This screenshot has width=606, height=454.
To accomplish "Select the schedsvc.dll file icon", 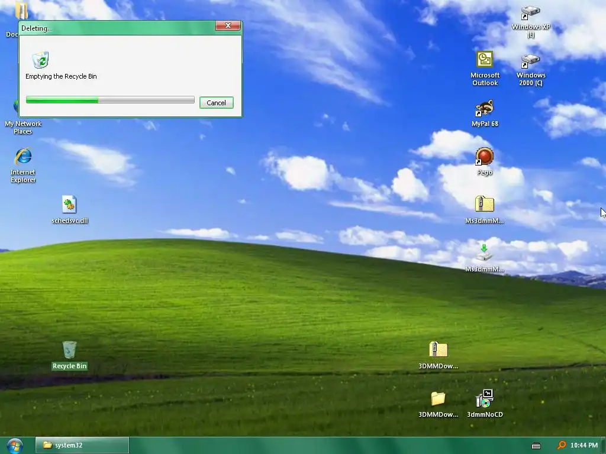I will pyautogui.click(x=70, y=210).
